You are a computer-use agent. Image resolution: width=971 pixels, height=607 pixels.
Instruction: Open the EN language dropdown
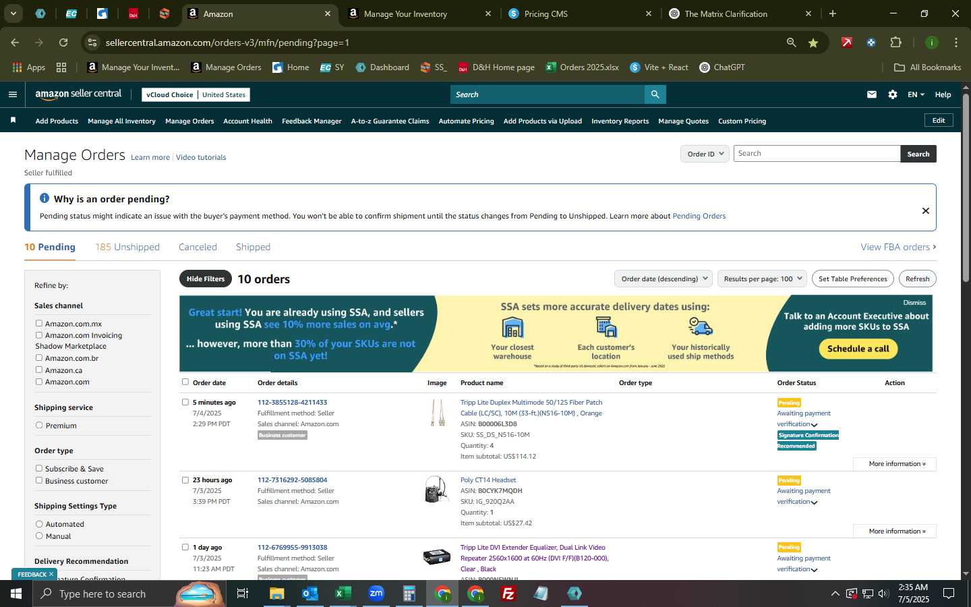coord(916,94)
